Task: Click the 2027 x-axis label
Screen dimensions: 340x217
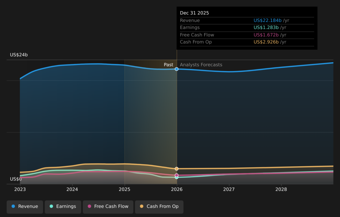Action: (x=229, y=189)
